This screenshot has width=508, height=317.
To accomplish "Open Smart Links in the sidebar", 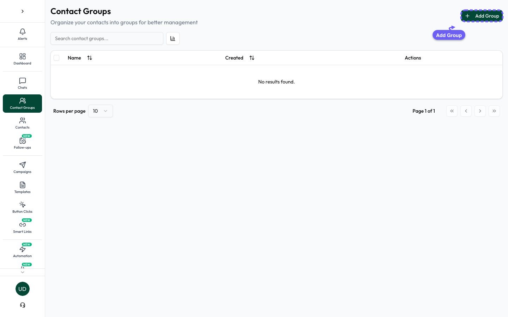I will coord(22,228).
